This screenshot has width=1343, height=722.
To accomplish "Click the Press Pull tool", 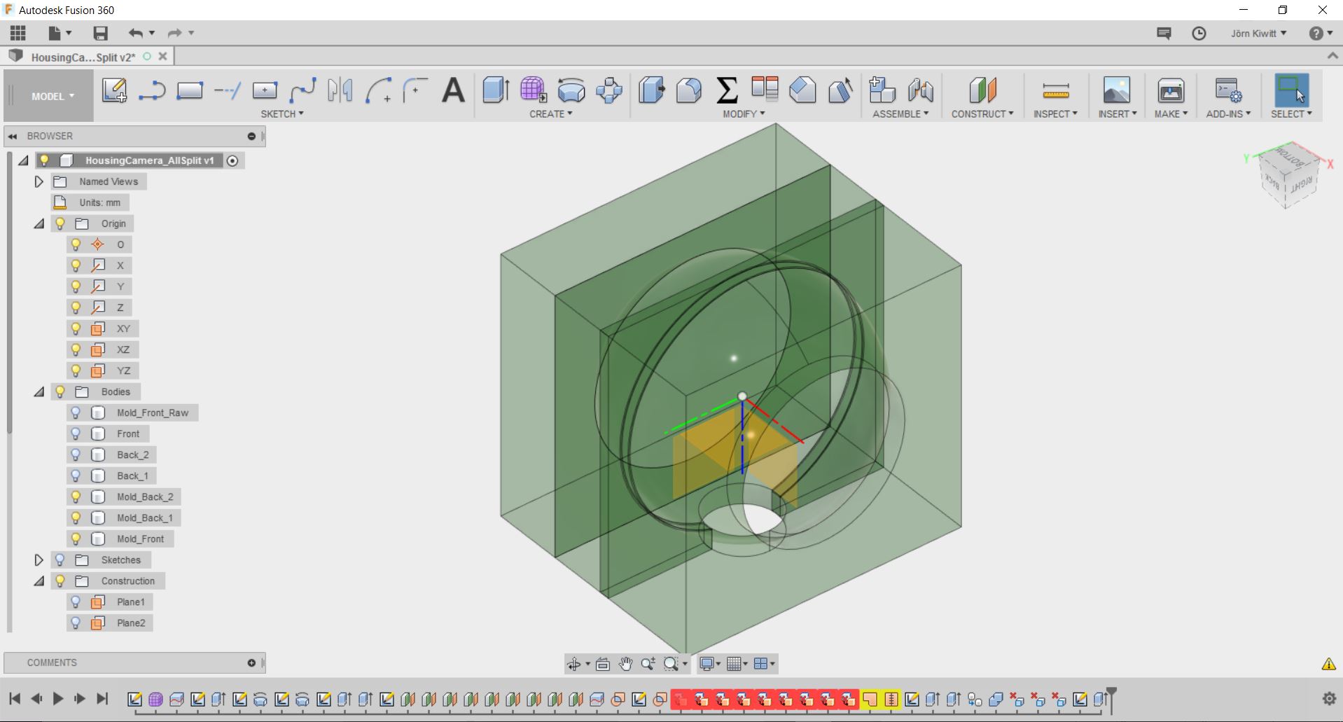I will (651, 90).
